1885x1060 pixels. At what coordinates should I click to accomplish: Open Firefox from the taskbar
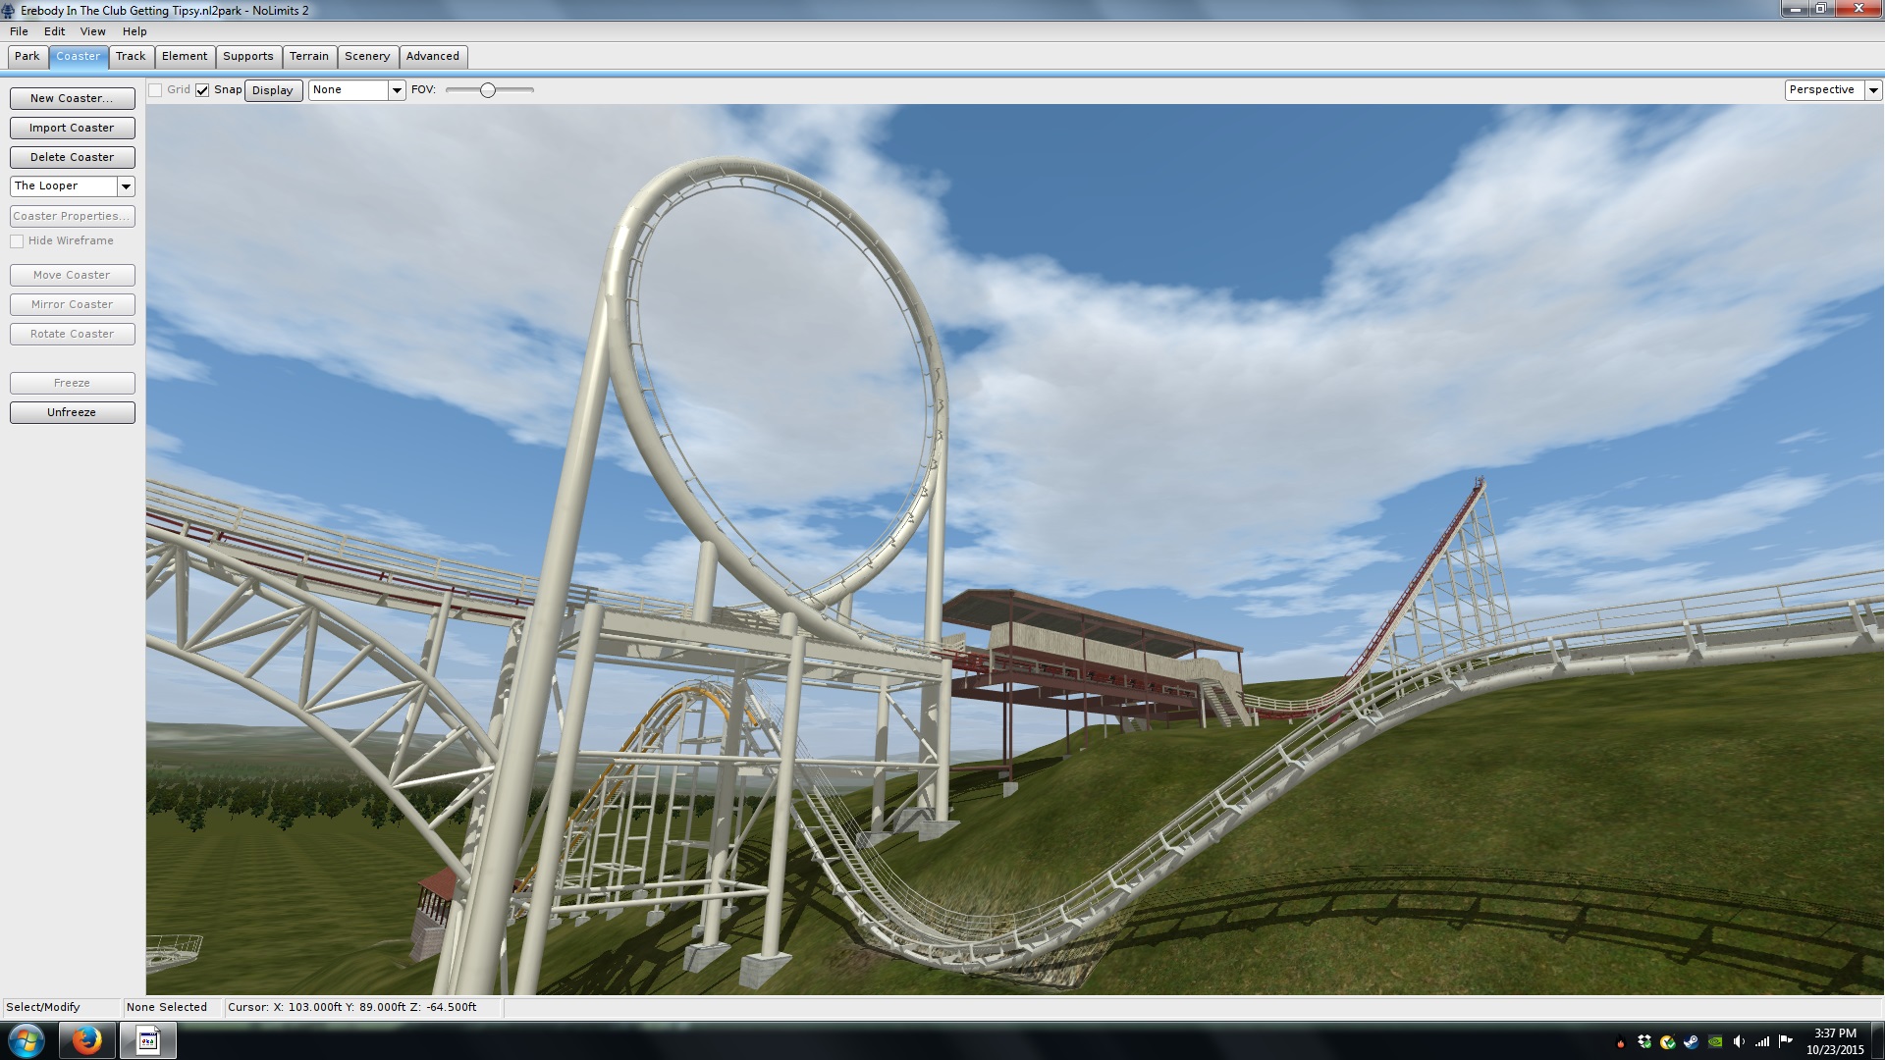click(x=86, y=1040)
